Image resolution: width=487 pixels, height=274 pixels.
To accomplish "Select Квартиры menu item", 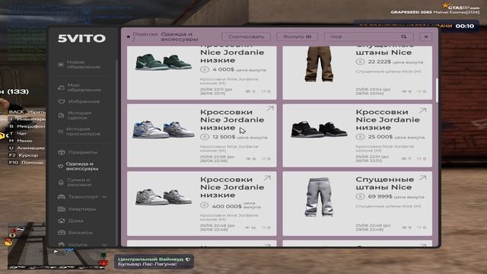I will point(82,209).
